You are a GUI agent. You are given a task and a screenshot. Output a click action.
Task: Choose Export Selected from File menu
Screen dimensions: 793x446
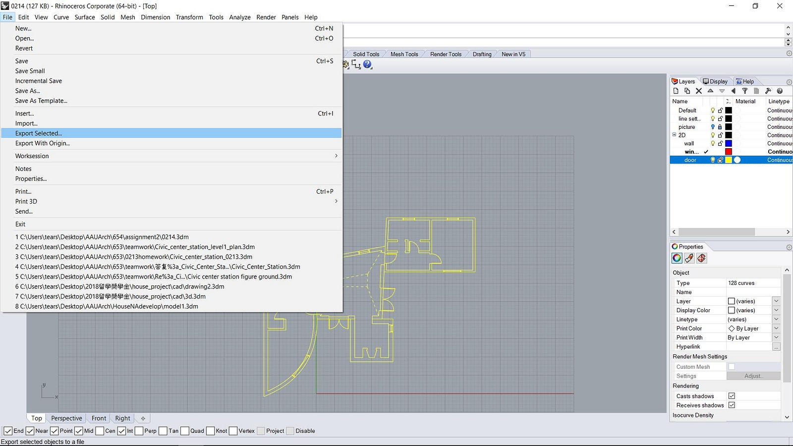(x=39, y=133)
